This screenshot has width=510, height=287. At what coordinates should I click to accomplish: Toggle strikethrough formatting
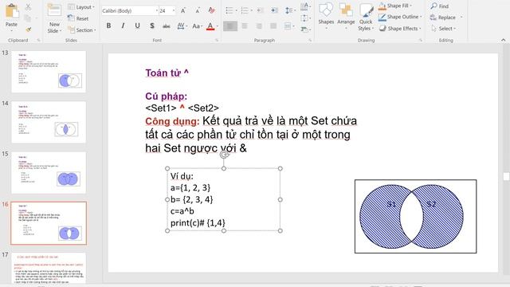tap(167, 26)
